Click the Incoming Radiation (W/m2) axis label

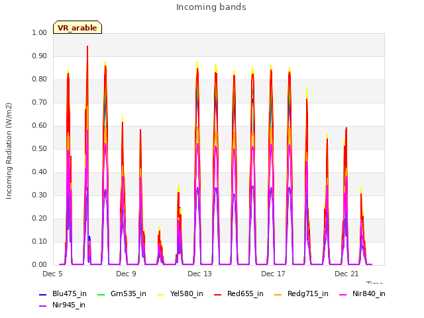9,151
